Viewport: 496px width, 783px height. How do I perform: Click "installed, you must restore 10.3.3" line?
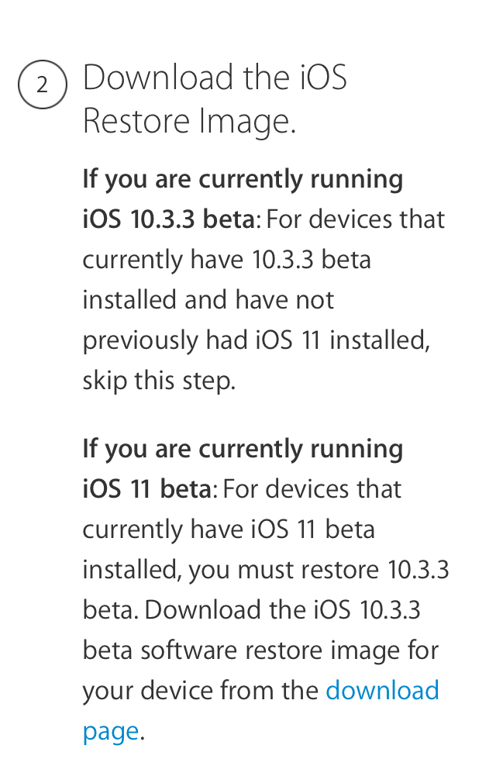click(266, 571)
